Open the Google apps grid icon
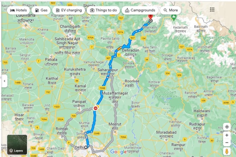 [x=212, y=10]
